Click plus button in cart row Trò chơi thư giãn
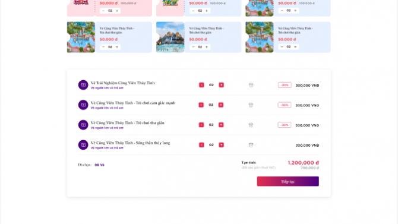This screenshot has width=398, height=224. (221, 125)
